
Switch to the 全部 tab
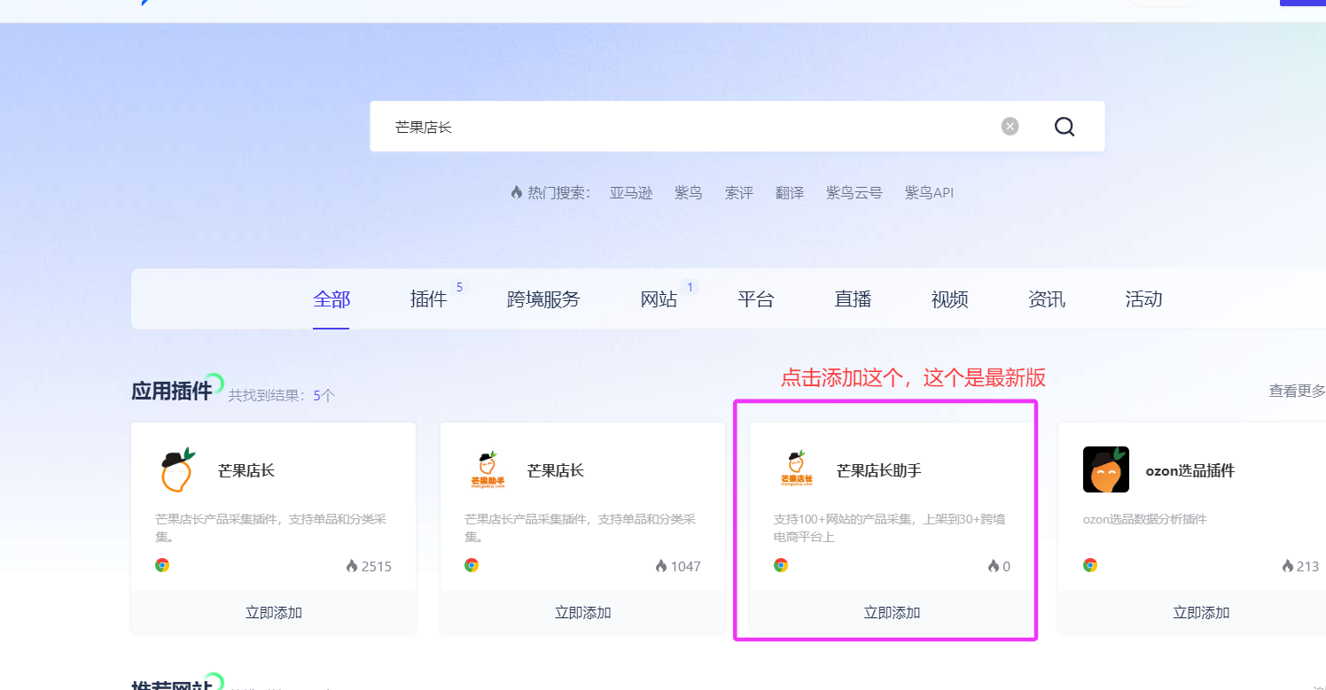click(x=331, y=299)
